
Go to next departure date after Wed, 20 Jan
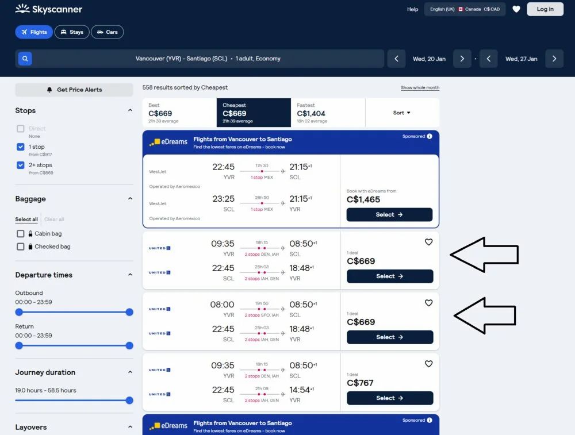tap(462, 59)
